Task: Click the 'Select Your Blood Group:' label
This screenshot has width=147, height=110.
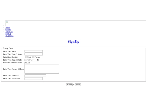Action: coord(13,63)
